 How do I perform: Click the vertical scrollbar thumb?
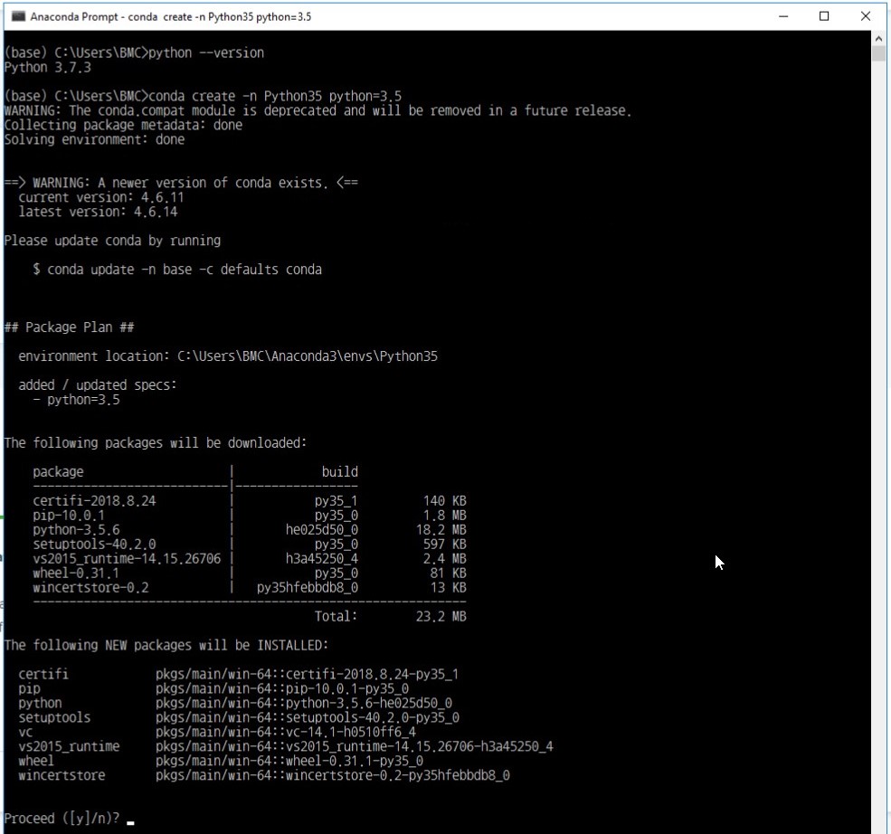878,54
